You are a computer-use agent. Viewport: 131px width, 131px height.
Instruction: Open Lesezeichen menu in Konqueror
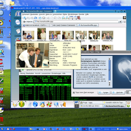coord(57,14)
